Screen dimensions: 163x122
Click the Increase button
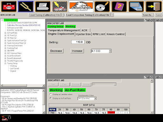(x=77, y=51)
